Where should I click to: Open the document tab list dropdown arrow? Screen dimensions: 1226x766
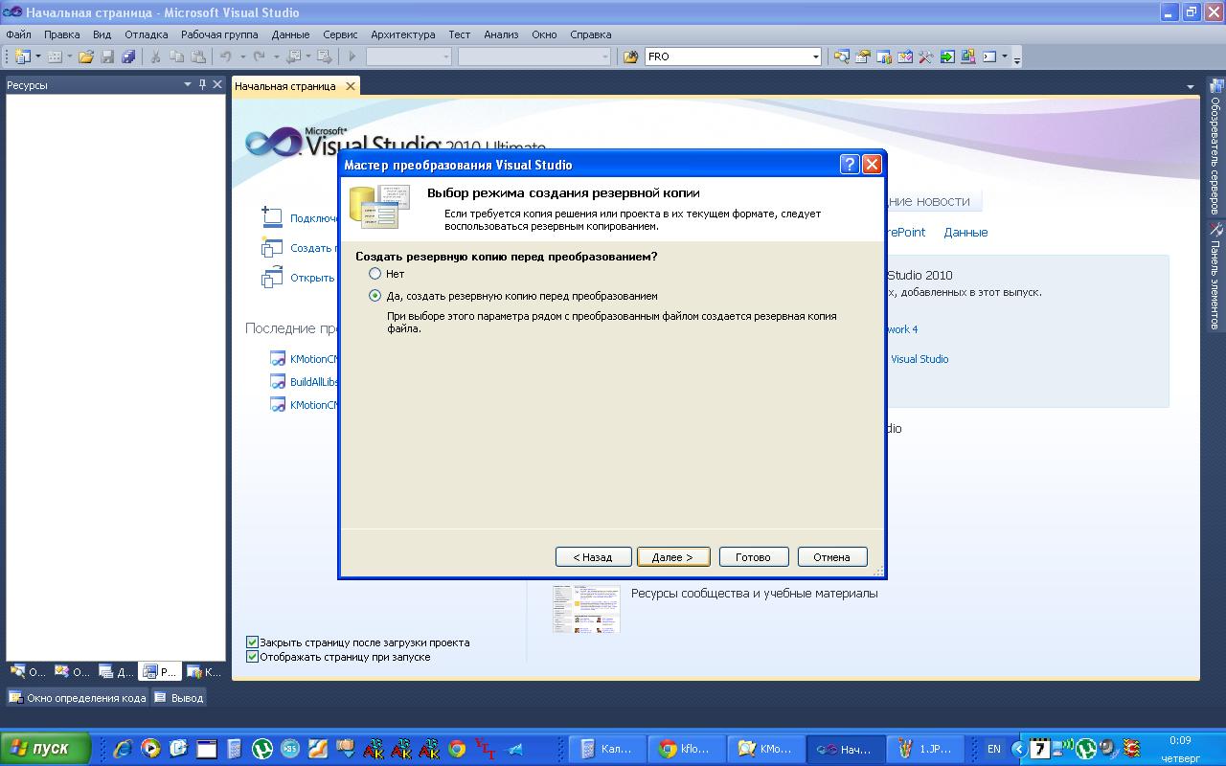1191,86
